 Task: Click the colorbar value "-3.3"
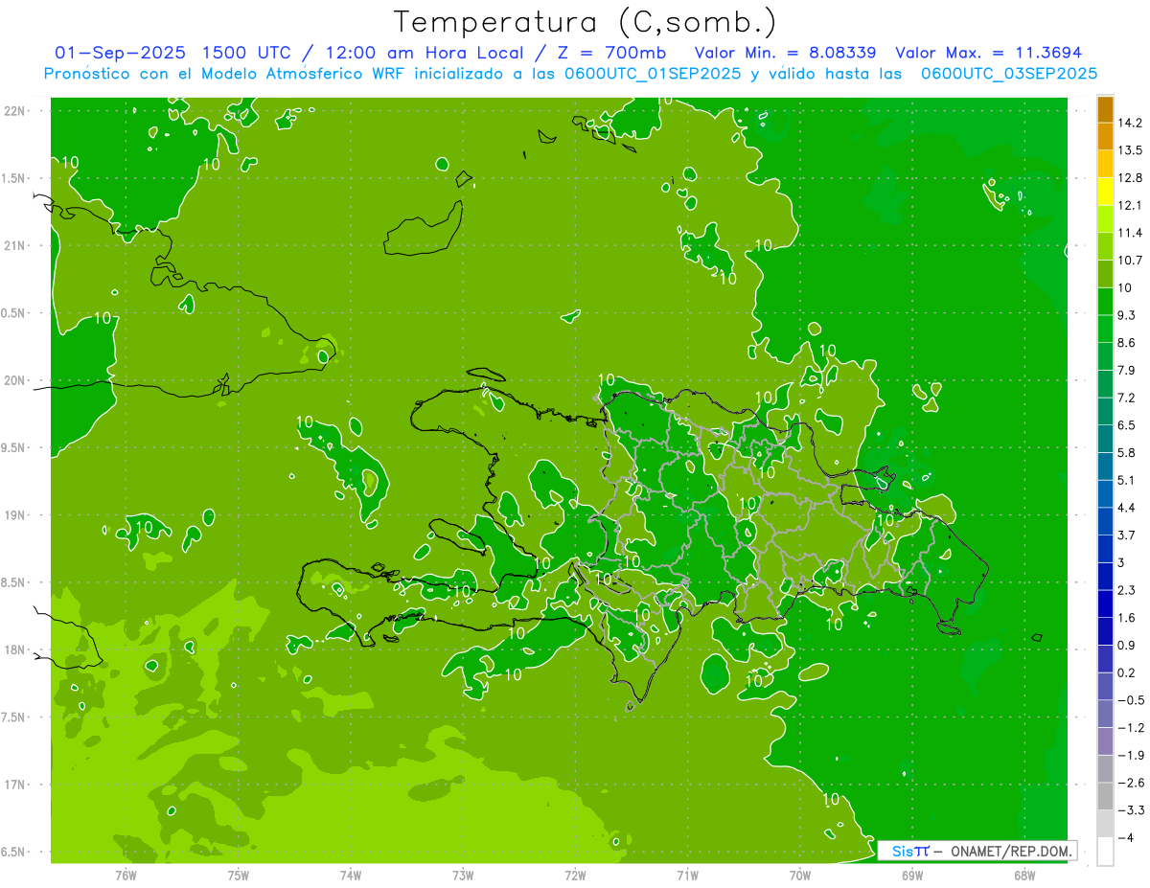1130,810
